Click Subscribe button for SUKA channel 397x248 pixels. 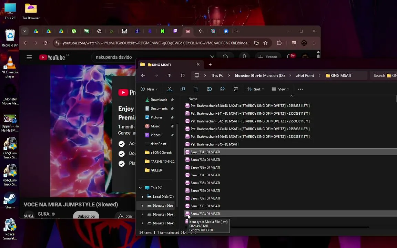tap(86, 216)
